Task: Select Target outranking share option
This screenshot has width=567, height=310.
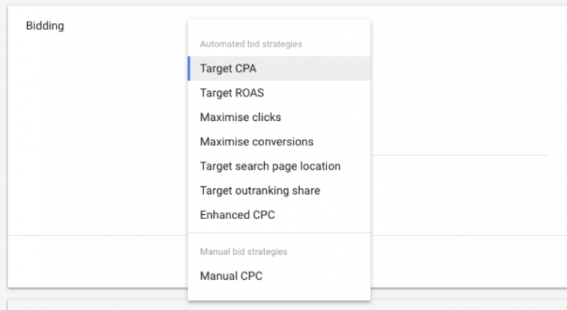Action: (260, 190)
